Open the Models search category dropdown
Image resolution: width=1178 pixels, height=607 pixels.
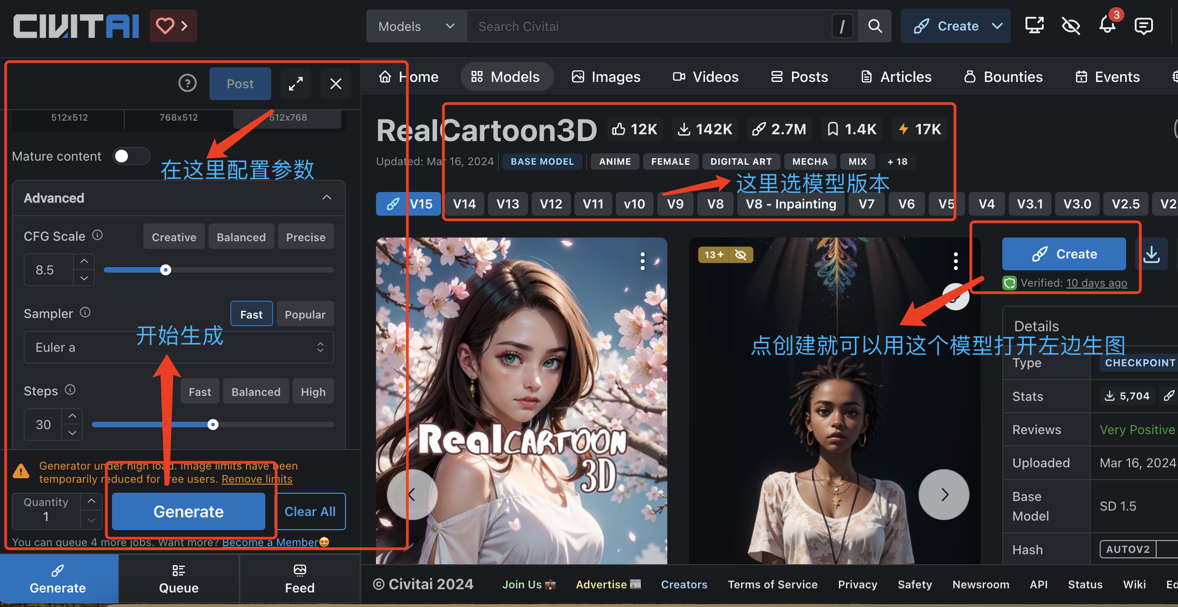pyautogui.click(x=416, y=26)
